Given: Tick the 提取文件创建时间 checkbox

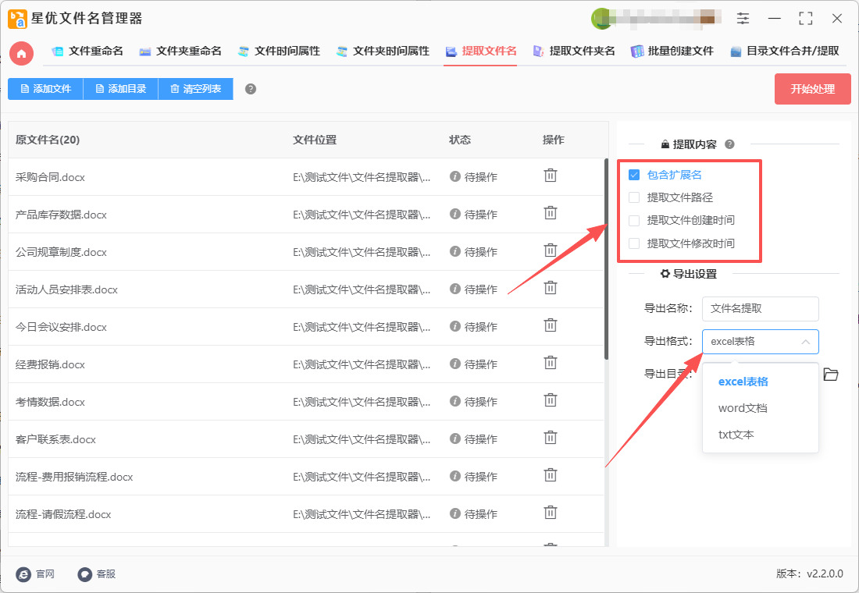Looking at the screenshot, I should click(x=634, y=220).
